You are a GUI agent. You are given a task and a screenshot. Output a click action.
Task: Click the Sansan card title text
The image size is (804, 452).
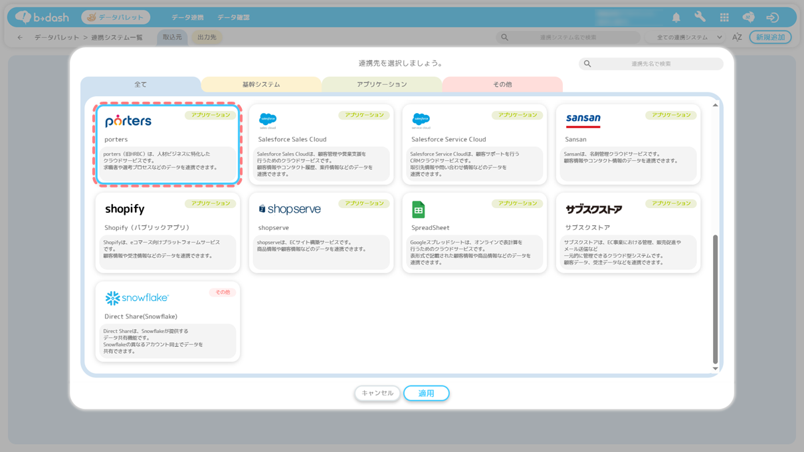click(x=575, y=140)
